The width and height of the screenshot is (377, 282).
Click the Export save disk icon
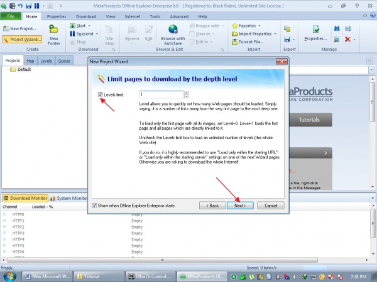(x=287, y=39)
